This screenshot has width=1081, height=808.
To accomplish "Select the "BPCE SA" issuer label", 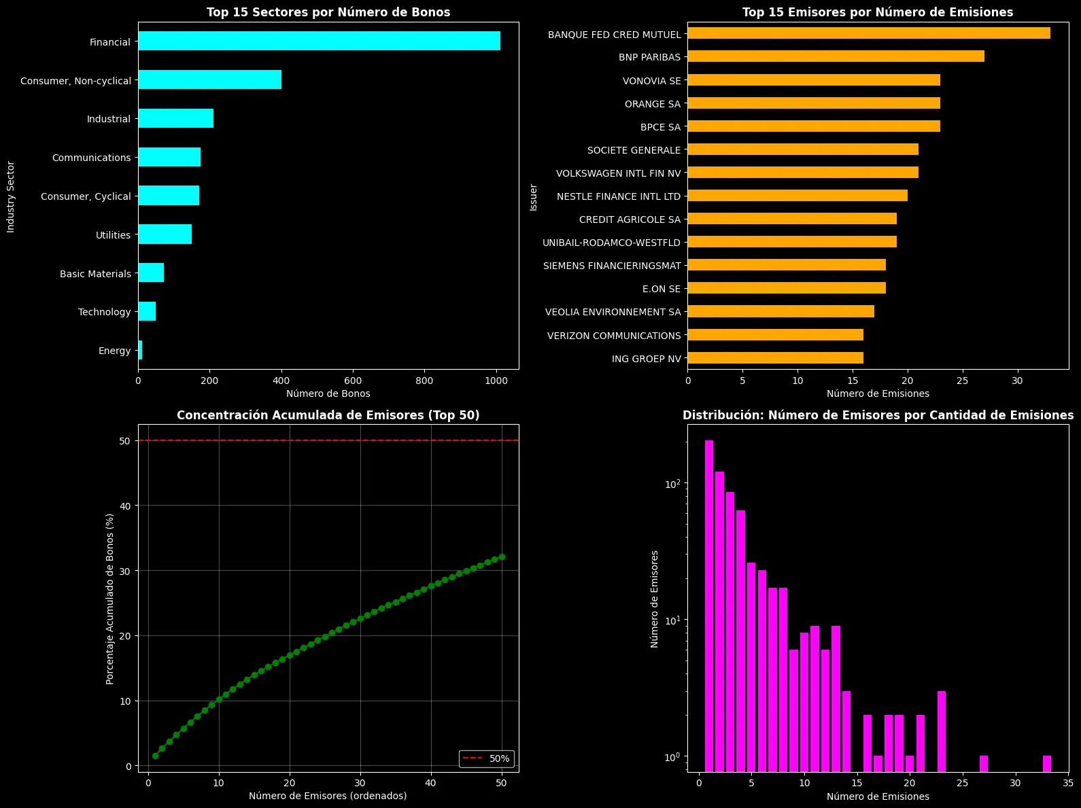I will click(660, 127).
